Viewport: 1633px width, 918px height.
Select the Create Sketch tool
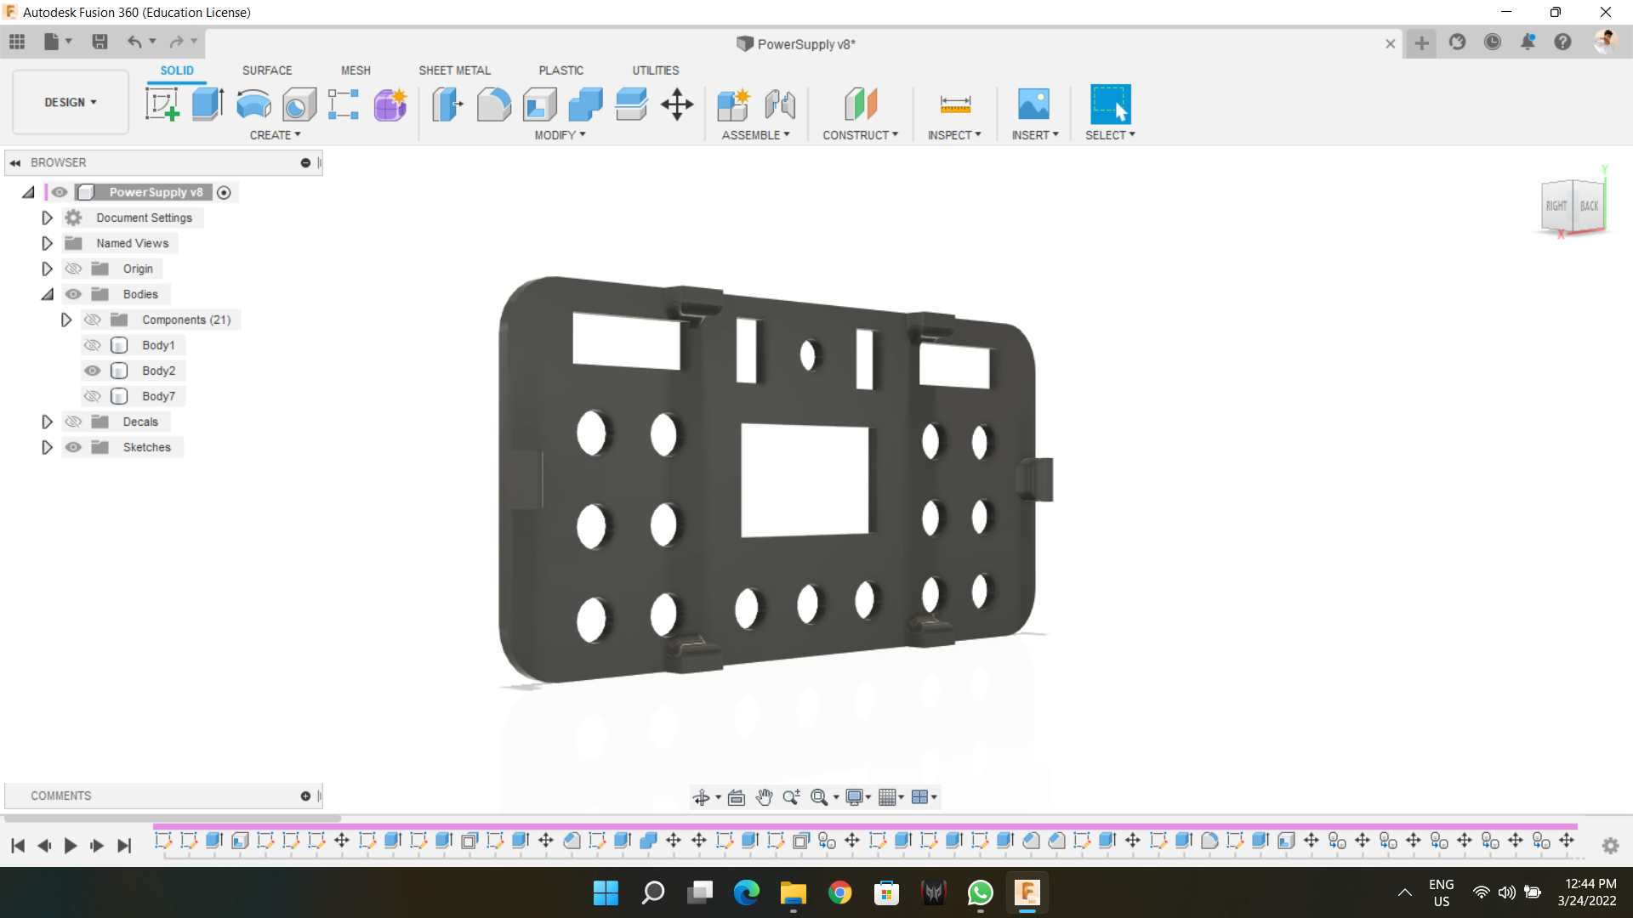pyautogui.click(x=162, y=104)
